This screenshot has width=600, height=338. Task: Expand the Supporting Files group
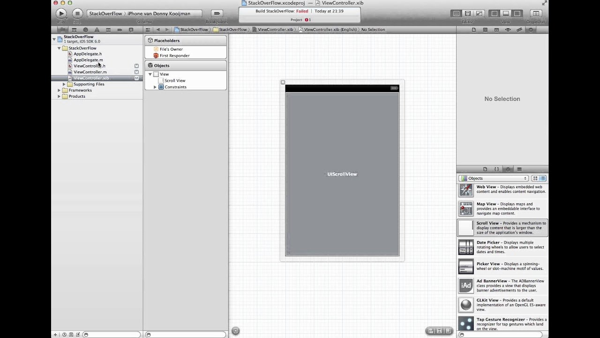[x=64, y=84]
